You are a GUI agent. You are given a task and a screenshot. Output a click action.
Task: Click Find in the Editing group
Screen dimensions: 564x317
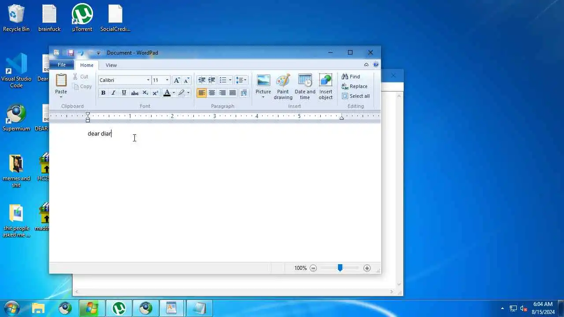pyautogui.click(x=351, y=77)
